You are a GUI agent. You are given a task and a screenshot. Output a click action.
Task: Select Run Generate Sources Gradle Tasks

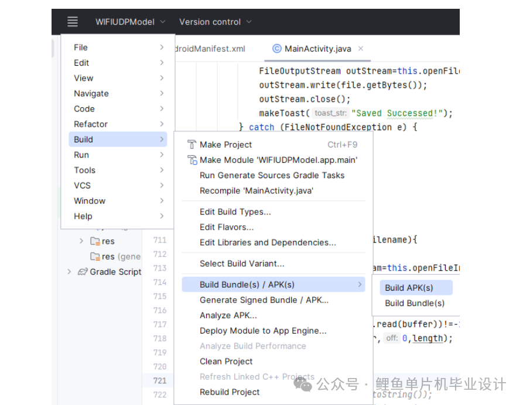(274, 175)
